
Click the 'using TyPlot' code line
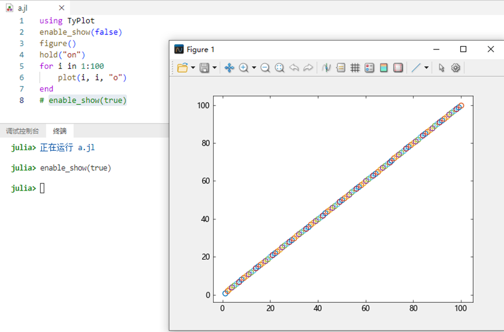pos(67,21)
